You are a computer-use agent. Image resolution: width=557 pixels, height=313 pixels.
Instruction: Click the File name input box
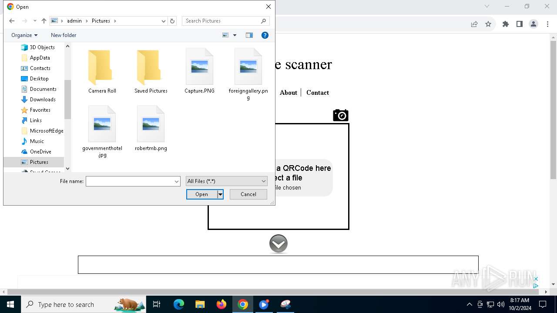(x=130, y=181)
